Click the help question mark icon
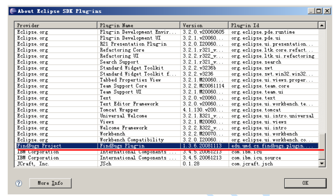333x196 pixels. [x=19, y=183]
